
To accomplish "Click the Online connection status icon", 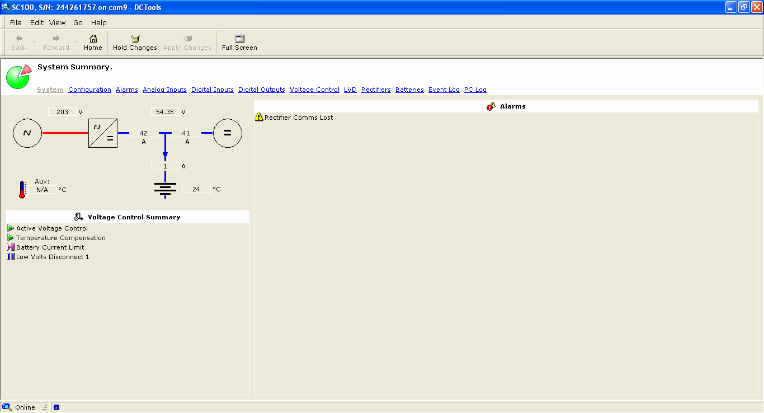I will [7, 407].
